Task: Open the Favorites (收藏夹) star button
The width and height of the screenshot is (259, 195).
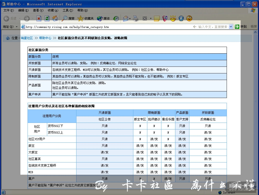Action: tap(86, 19)
